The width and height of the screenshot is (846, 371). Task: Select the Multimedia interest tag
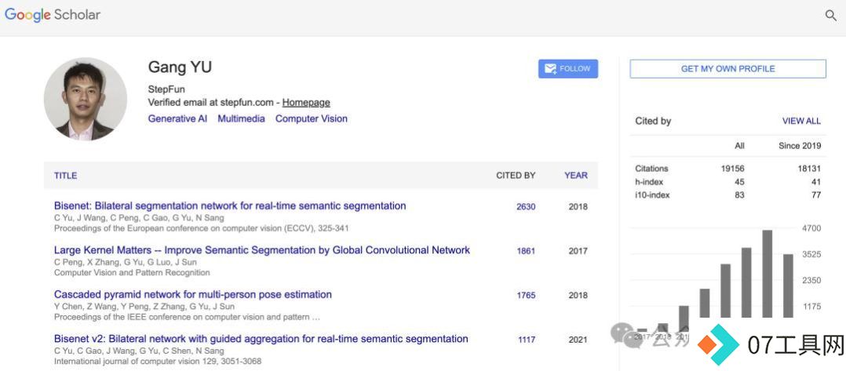click(241, 118)
